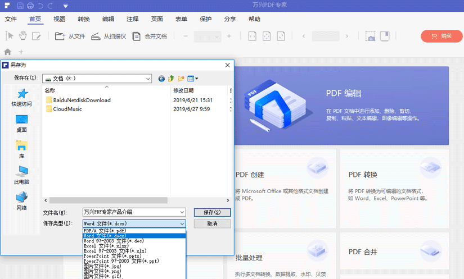Viewport: 464px width, 279px height.
Task: Select the CloudMusic folder
Action: point(64,109)
